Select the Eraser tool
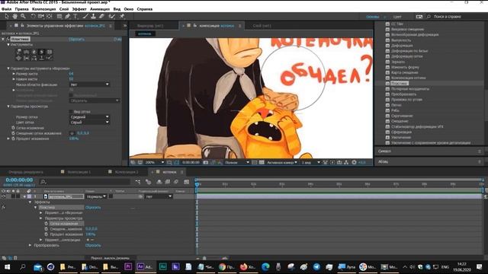488x274 pixels. tap(101, 16)
